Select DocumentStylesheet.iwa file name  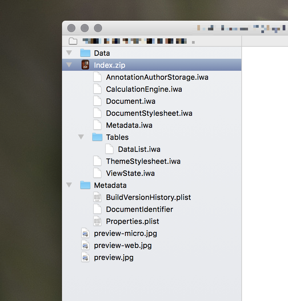[149, 113]
